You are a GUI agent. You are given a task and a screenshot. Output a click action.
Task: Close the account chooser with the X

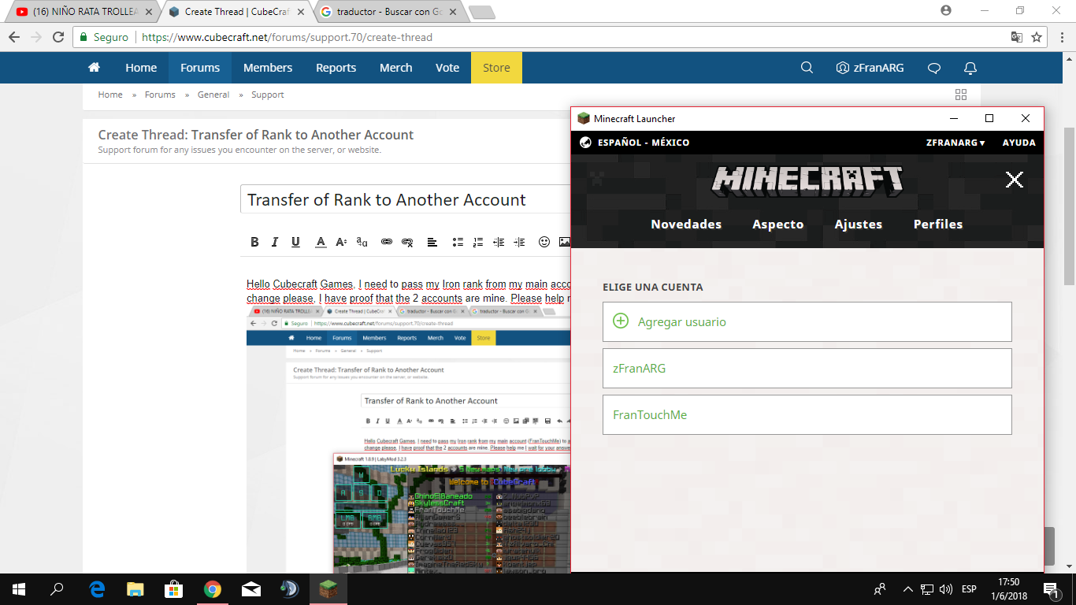point(1015,180)
